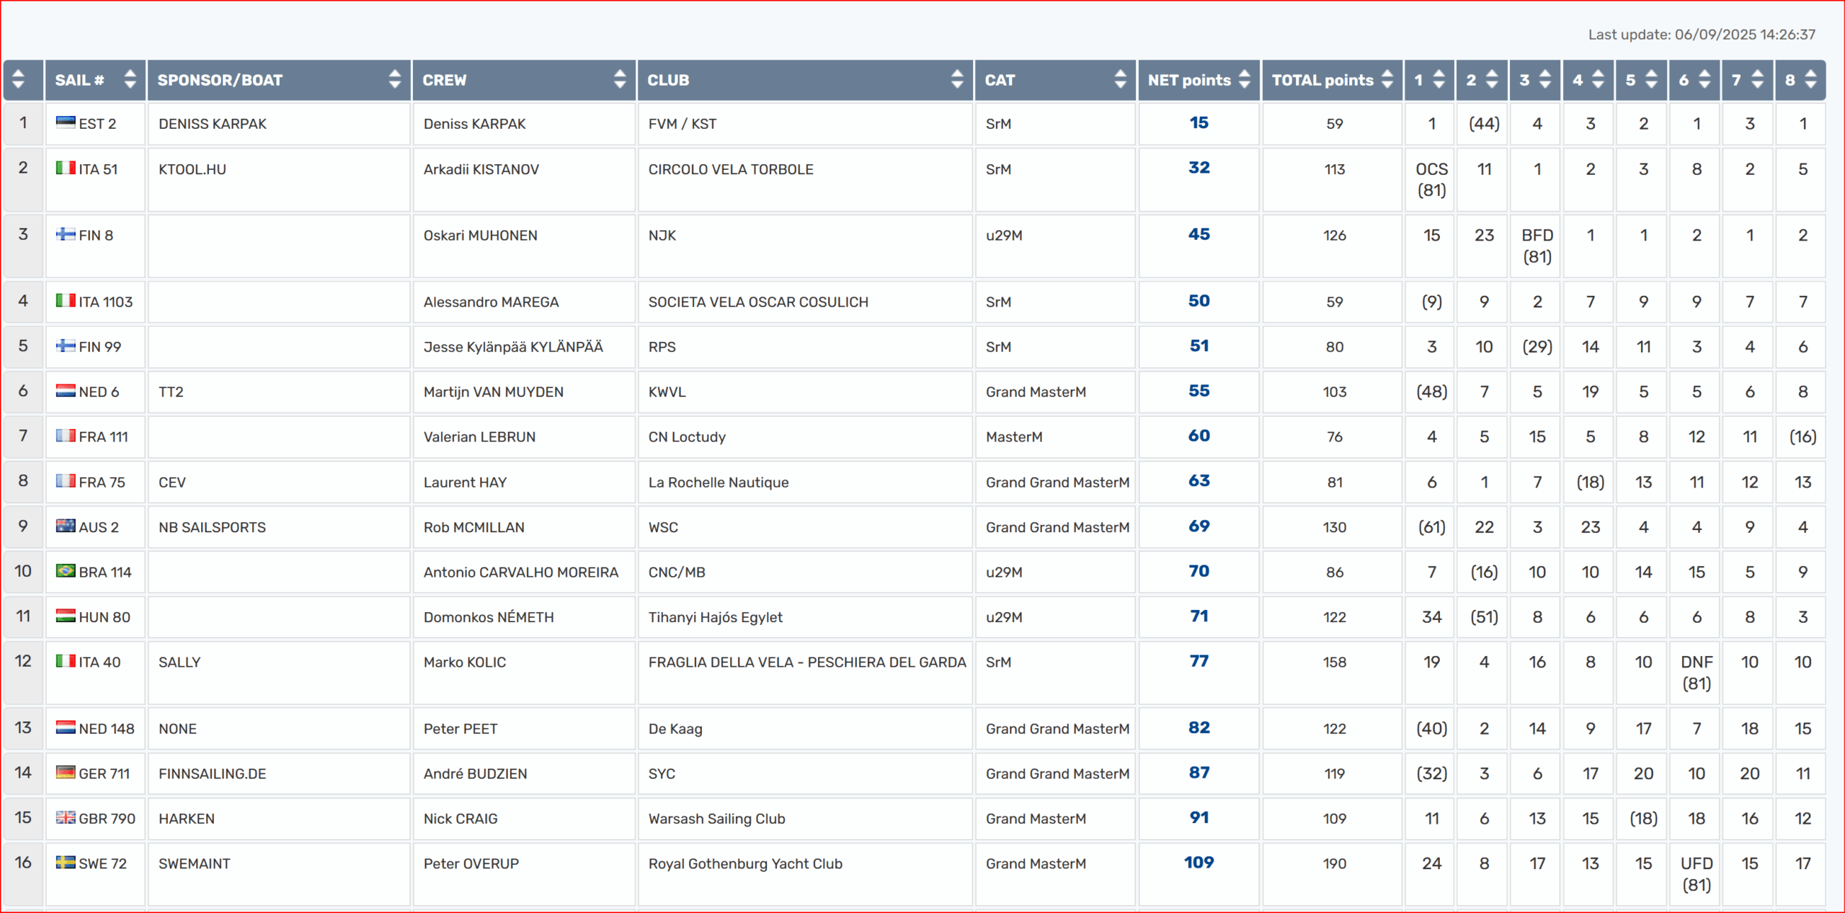The width and height of the screenshot is (1845, 913).
Task: Sort by race 6 results
Action: coord(1704,80)
